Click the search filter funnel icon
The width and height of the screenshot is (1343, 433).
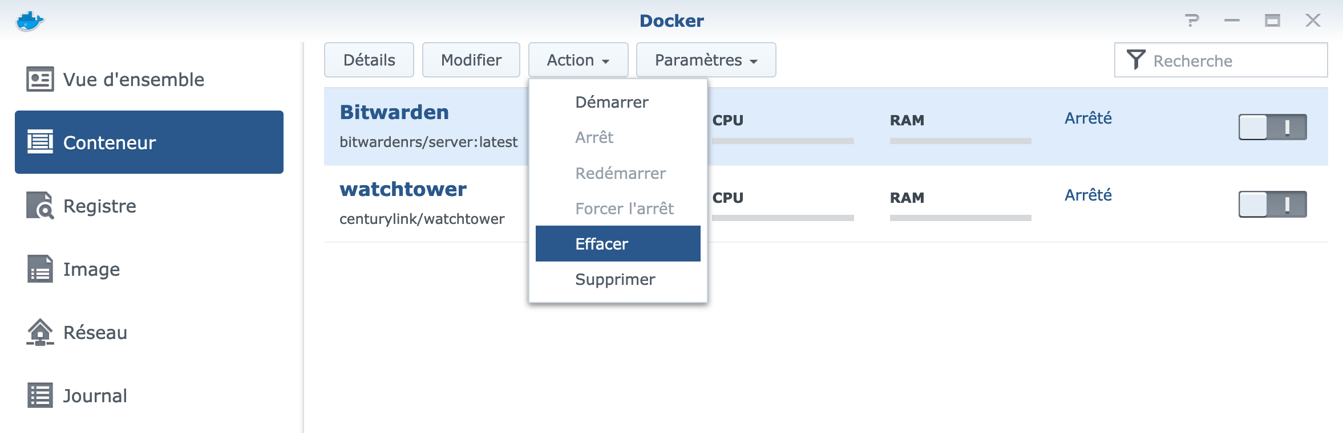(1135, 60)
